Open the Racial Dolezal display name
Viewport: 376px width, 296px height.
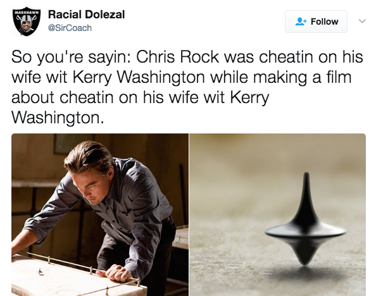(86, 15)
